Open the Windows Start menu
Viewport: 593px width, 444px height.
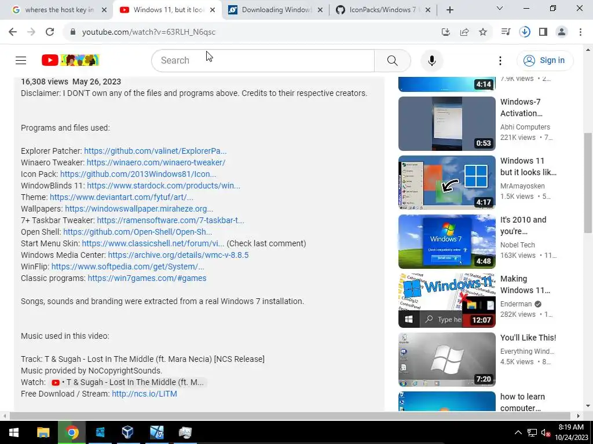point(14,432)
